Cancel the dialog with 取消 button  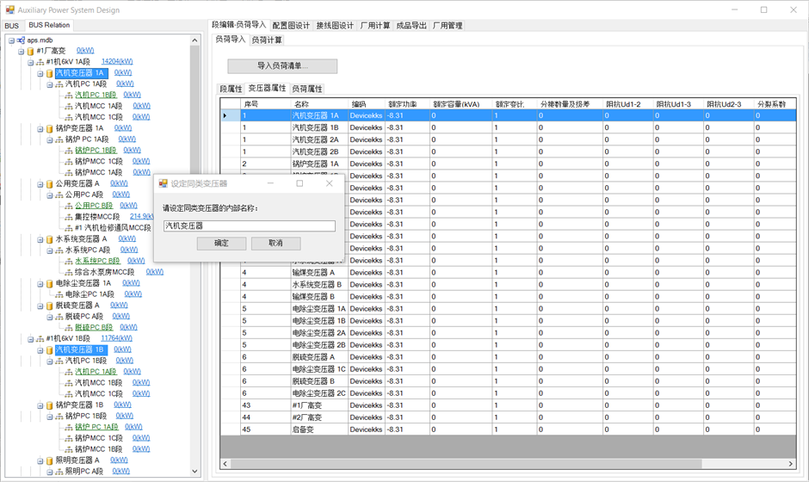click(275, 243)
